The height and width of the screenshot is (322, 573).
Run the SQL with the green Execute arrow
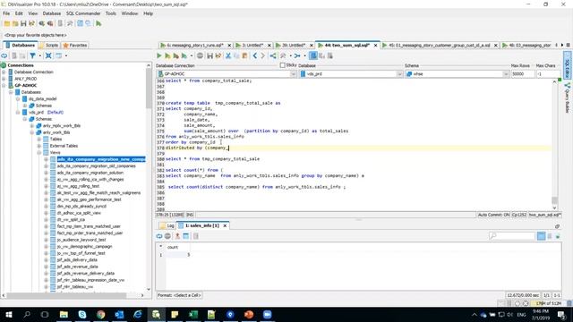pyautogui.click(x=159, y=55)
